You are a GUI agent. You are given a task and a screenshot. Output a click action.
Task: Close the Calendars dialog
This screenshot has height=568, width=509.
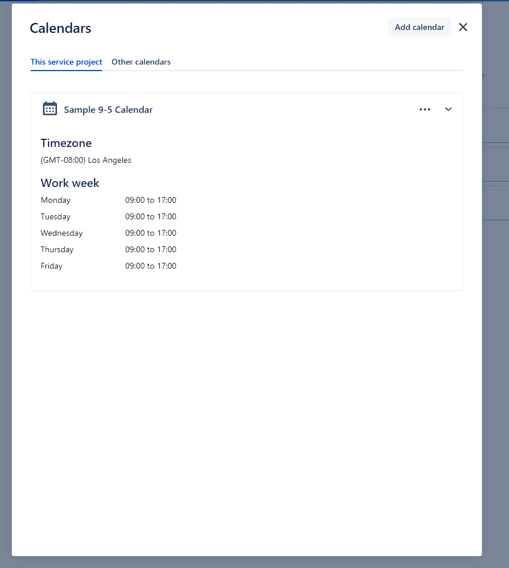[463, 27]
